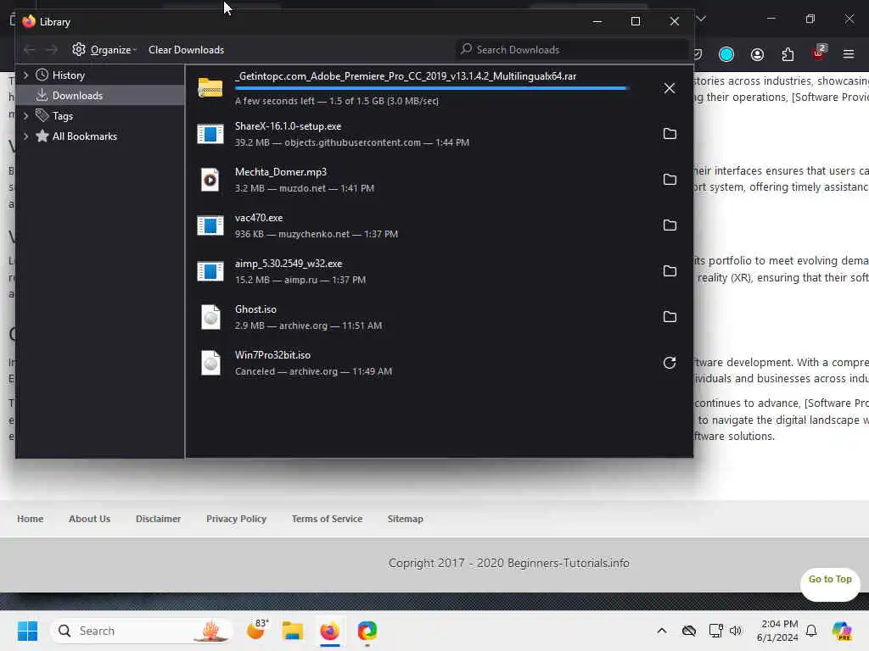Open the Copilot preview icon

(x=842, y=631)
